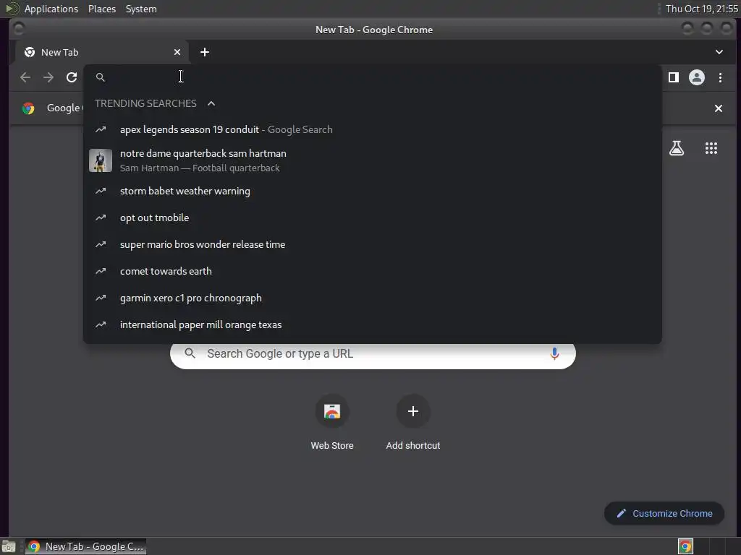Select suggestion super mario bros wonder release time
Screen dimensions: 741x555
373,244
